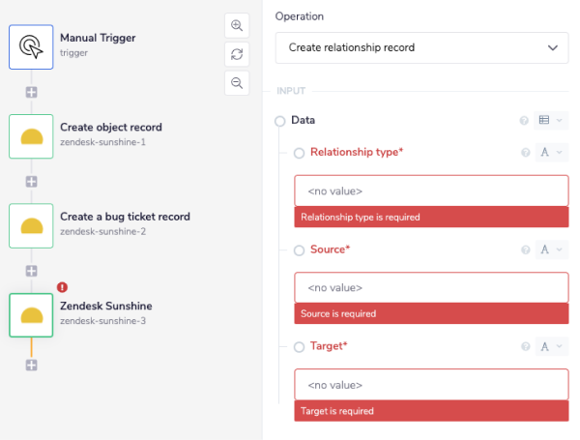580x440 pixels.
Task: Add step below Manual Trigger
Action: [x=31, y=92]
